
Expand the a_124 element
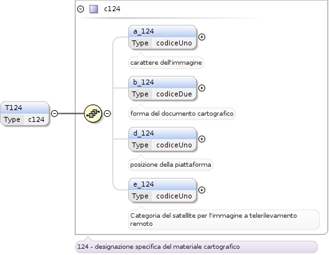click(202, 37)
